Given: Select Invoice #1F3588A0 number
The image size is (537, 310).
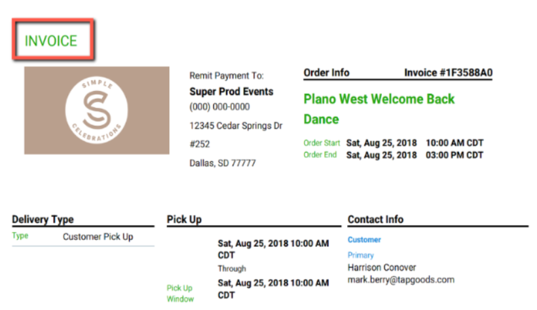Looking at the screenshot, I should point(448,73).
